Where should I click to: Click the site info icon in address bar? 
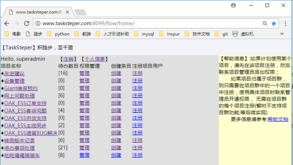38,24
